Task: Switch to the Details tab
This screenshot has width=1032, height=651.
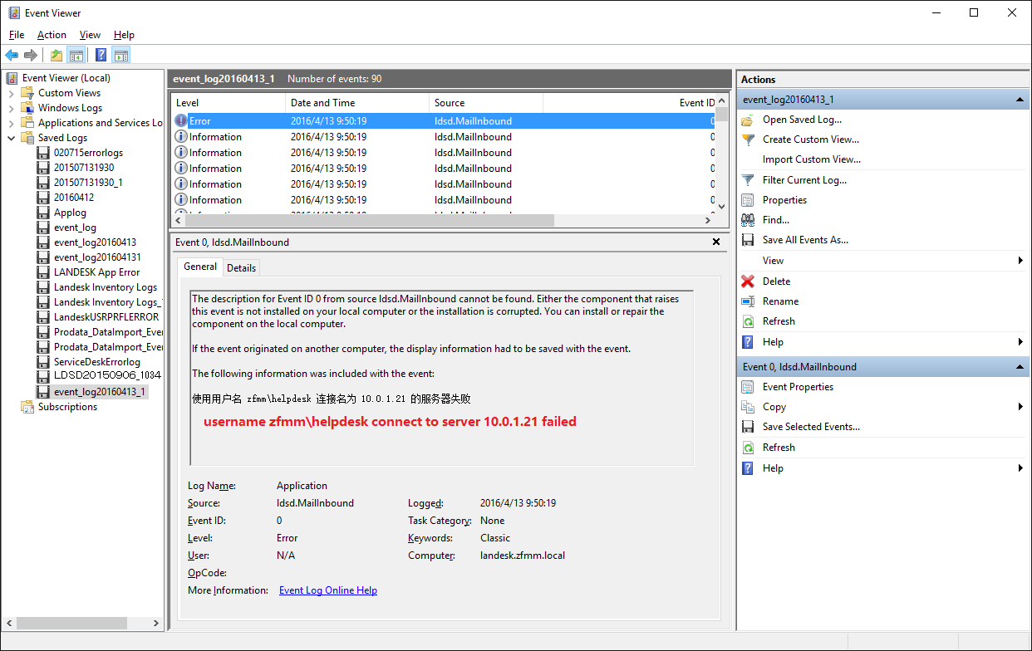Action: 241,267
